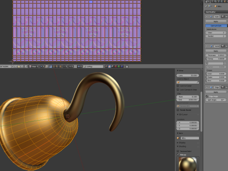
Task: Select UV edge selection mode
Action: tap(54, 66)
